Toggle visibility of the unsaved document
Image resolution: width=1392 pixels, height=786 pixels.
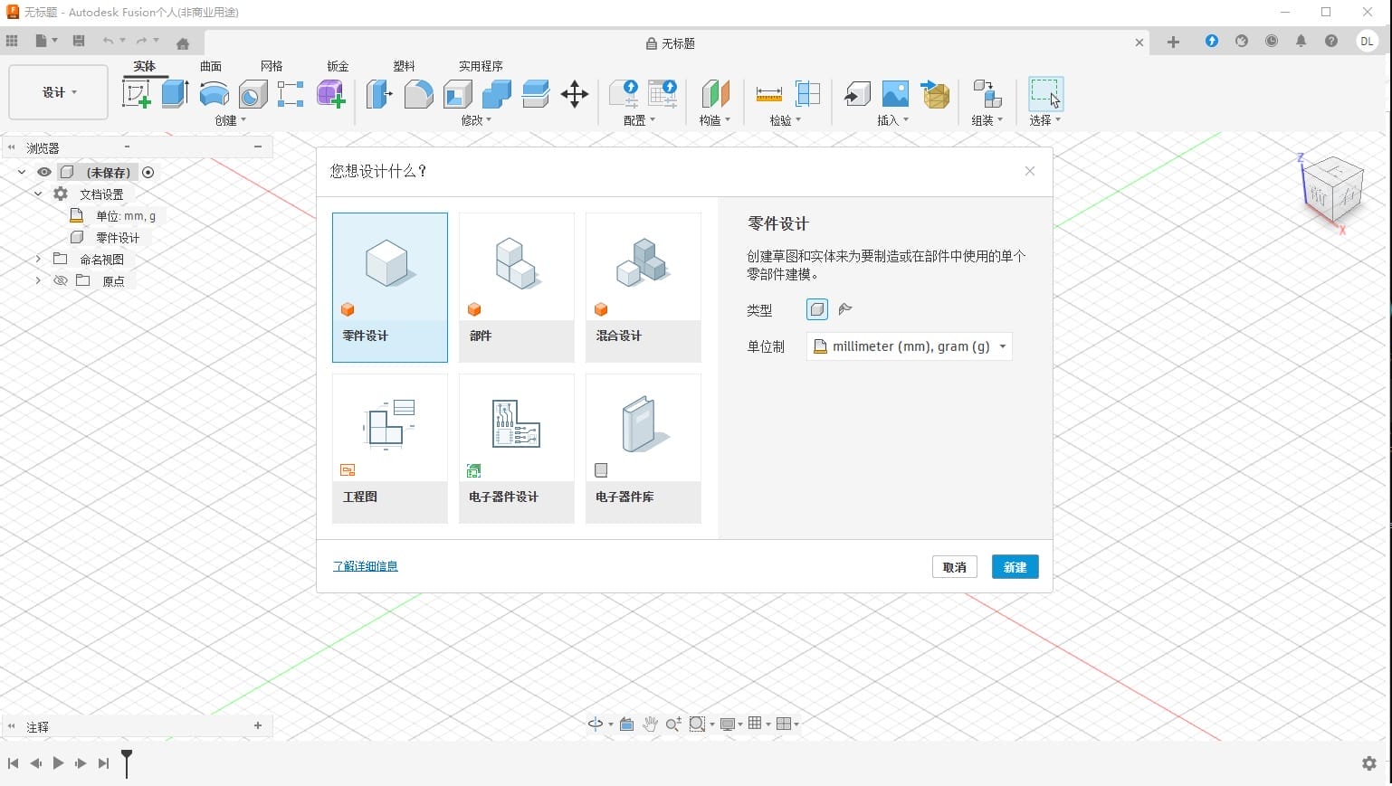coord(43,172)
